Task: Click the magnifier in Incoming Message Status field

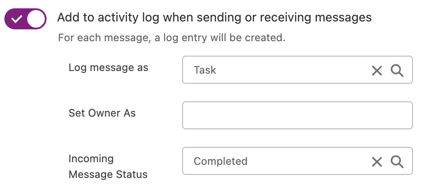Action: 397,162
